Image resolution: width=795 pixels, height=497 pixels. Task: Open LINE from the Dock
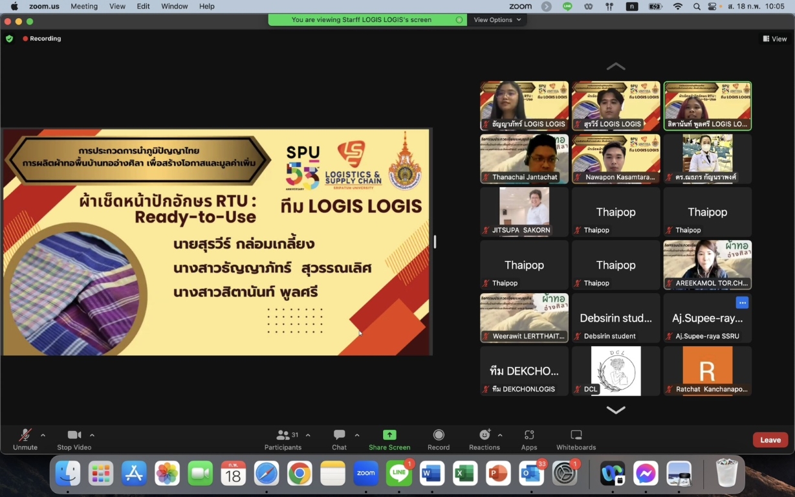click(399, 474)
